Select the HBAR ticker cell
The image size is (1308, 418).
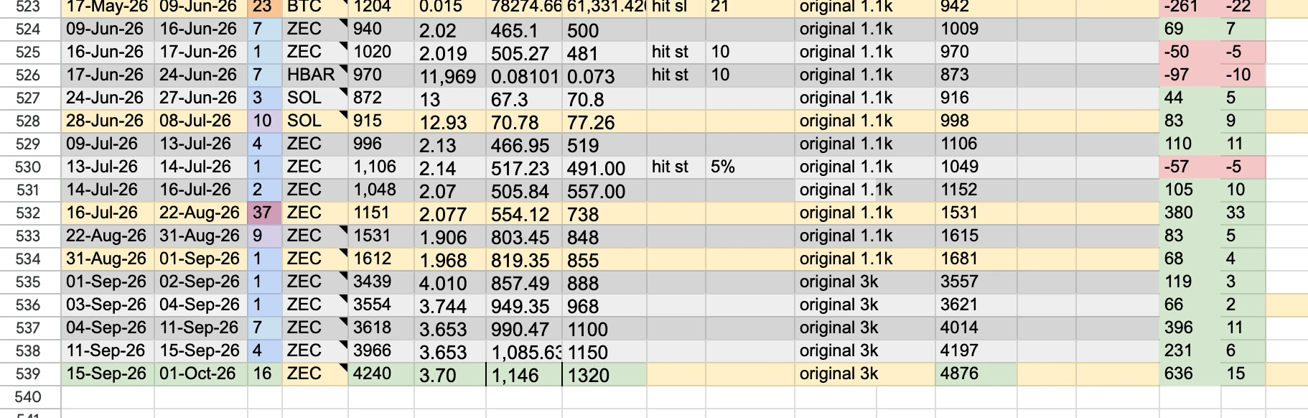coord(315,75)
